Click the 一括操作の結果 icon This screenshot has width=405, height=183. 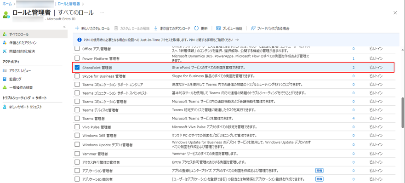[5, 87]
